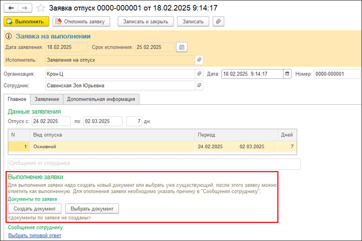Image resolution: width=362 pixels, height=241 pixels.
Task: Select the Главное tab
Action: pyautogui.click(x=17, y=99)
